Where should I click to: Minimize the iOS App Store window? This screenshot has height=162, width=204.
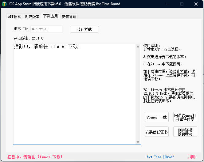point(168,4)
